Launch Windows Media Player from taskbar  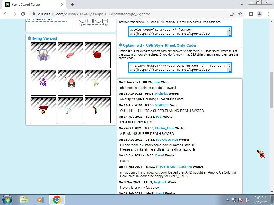pos(40,200)
